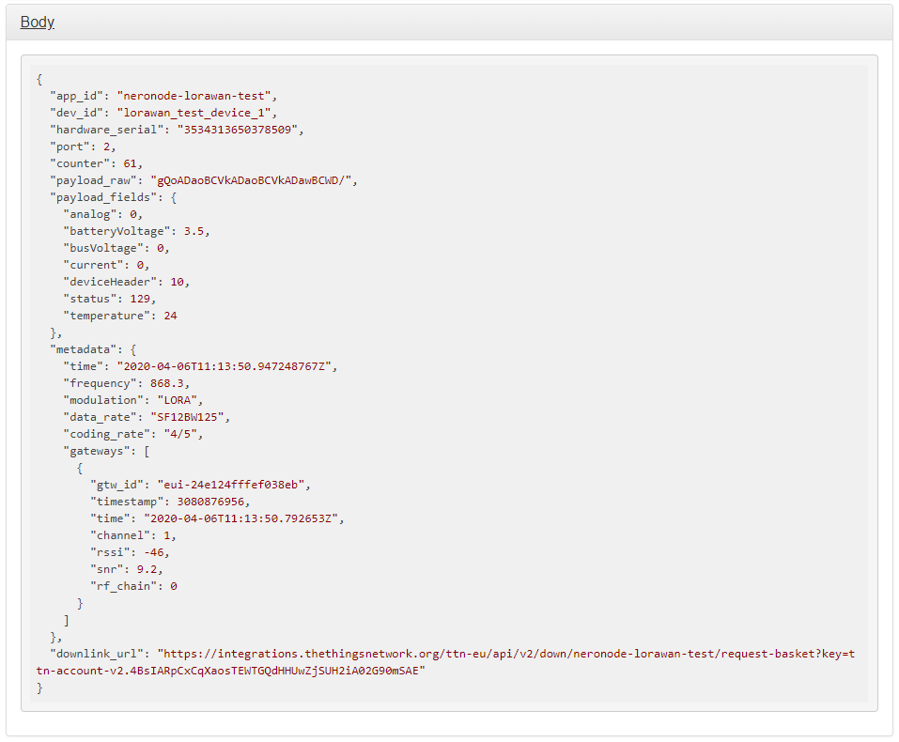The width and height of the screenshot is (899, 742).
Task: Click the "status": 129 line
Action: (x=110, y=299)
